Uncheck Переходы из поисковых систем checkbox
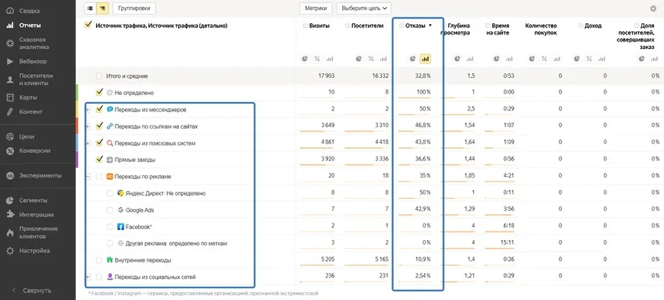This screenshot has height=300, width=664. (x=99, y=143)
